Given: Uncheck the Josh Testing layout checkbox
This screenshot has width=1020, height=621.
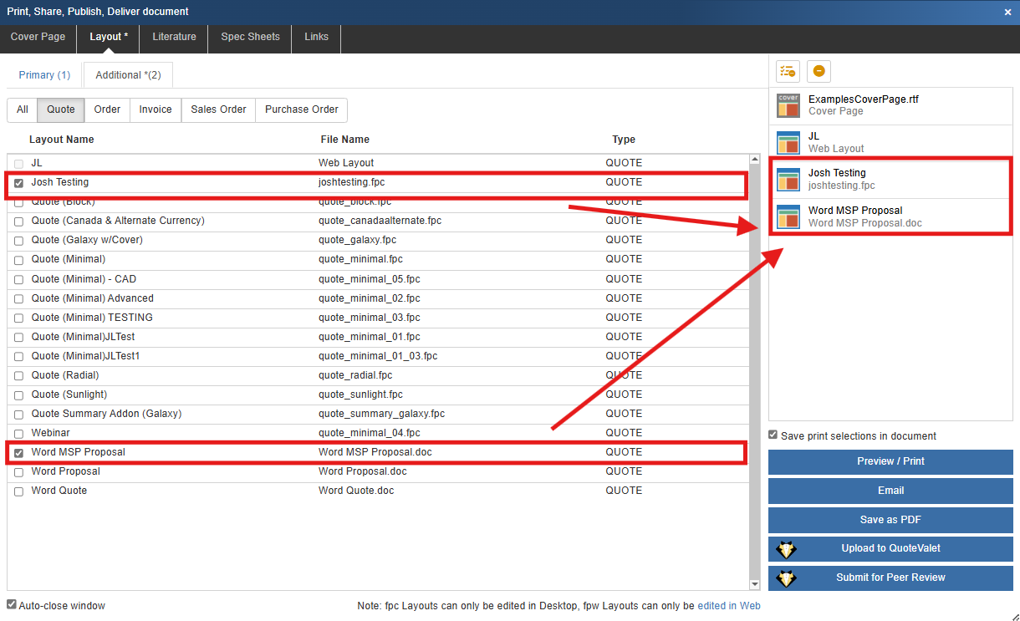Looking at the screenshot, I should tap(18, 183).
